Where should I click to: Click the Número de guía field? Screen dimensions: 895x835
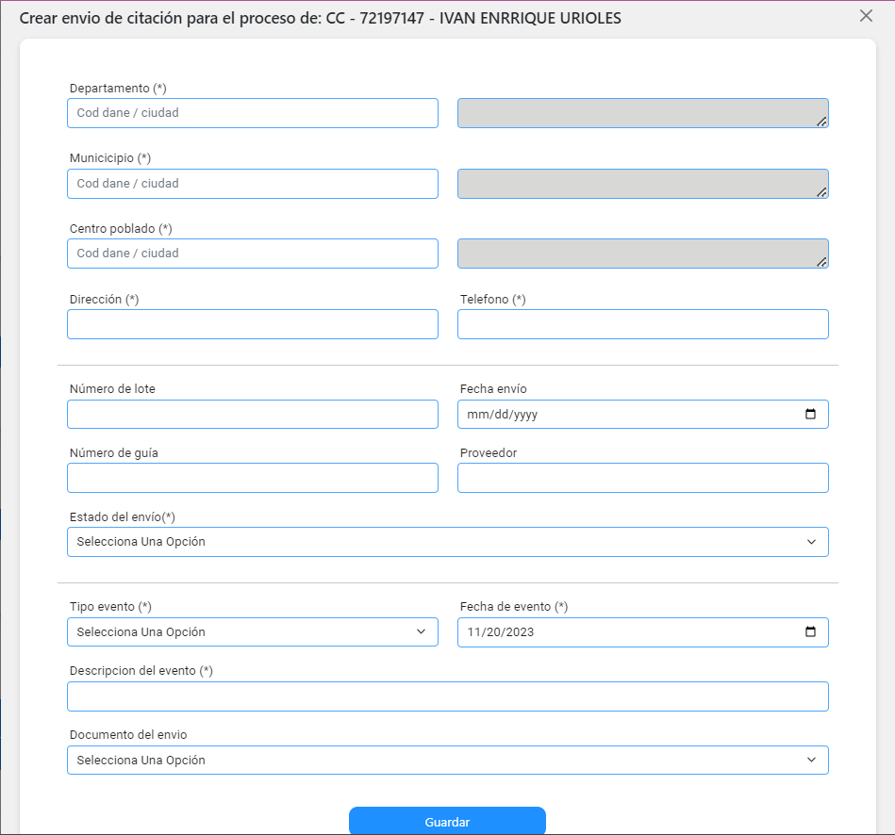[x=253, y=478]
